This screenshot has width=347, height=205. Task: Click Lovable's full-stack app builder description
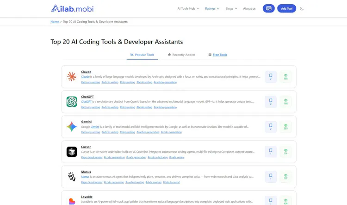pos(167,202)
